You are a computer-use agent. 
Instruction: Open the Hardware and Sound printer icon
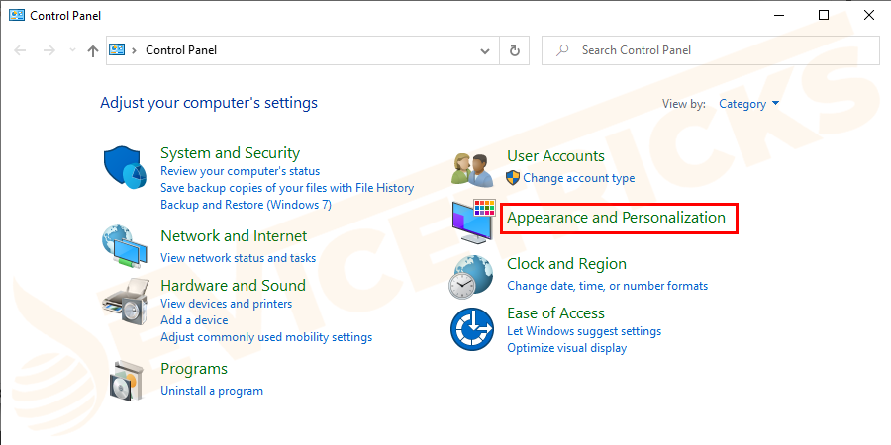(126, 301)
